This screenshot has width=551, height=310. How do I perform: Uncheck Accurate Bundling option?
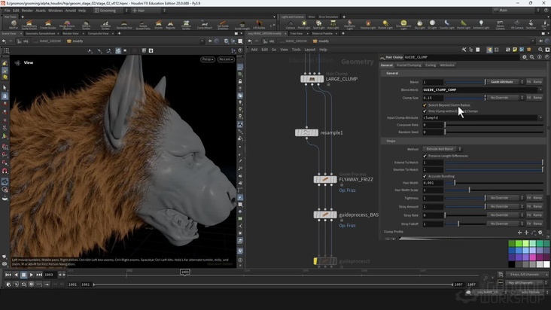[425, 176]
